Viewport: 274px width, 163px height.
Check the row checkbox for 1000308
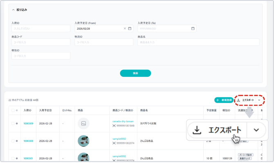(13, 141)
